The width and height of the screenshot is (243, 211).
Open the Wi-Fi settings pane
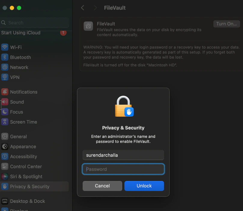click(35, 47)
